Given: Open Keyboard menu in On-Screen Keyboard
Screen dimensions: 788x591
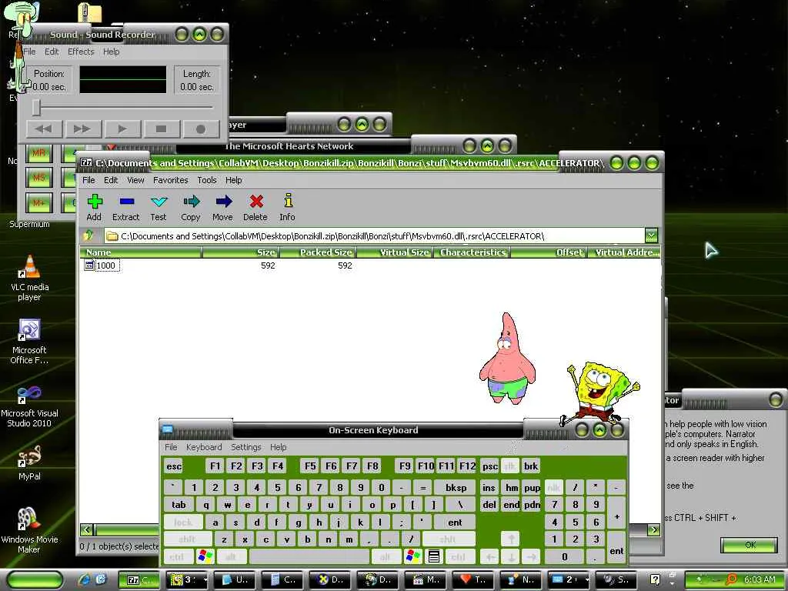Looking at the screenshot, I should (204, 447).
